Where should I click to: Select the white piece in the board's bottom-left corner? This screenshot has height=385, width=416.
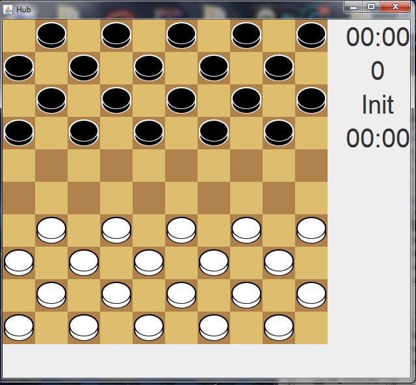[x=19, y=327]
